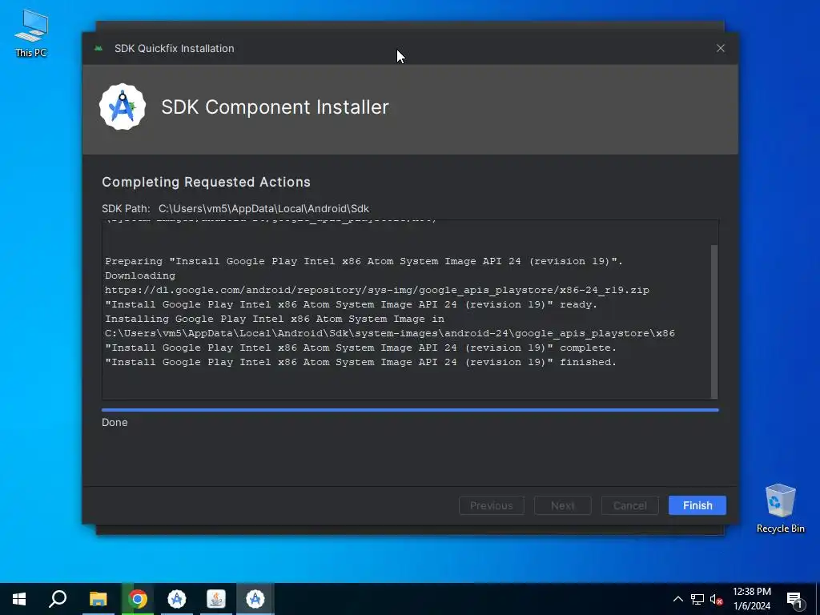The image size is (820, 615).
Task: Open the Java app in taskbar
Action: tap(216, 599)
